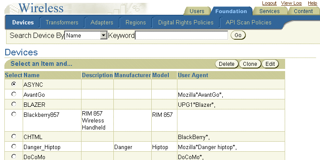Click the Manufacturer column header
Image resolution: width=320 pixels, height=160 pixels.
(133, 75)
